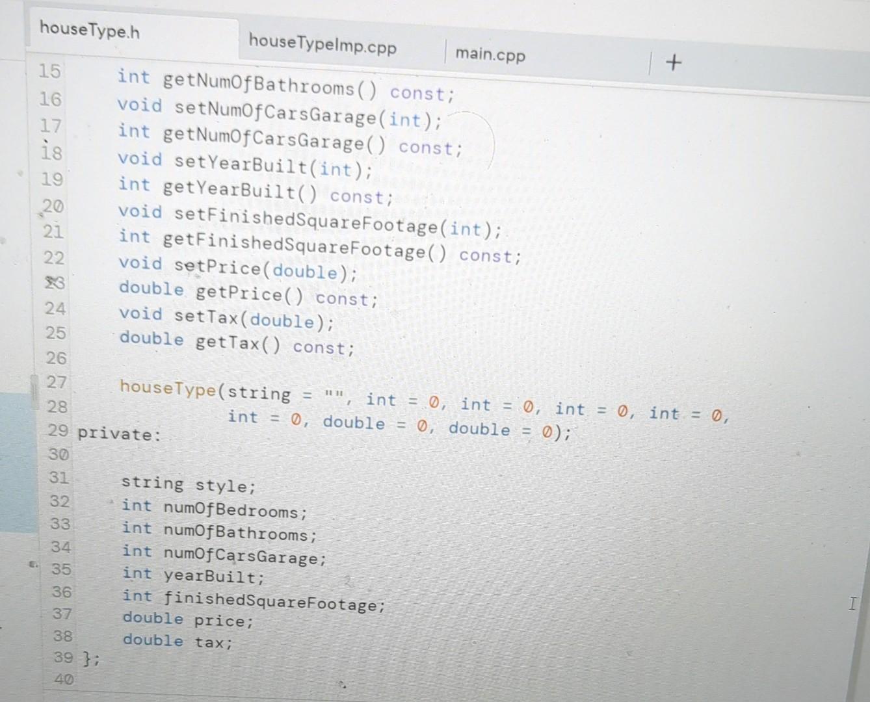The height and width of the screenshot is (702, 870).
Task: Click the double price declaration
Action: click(187, 619)
